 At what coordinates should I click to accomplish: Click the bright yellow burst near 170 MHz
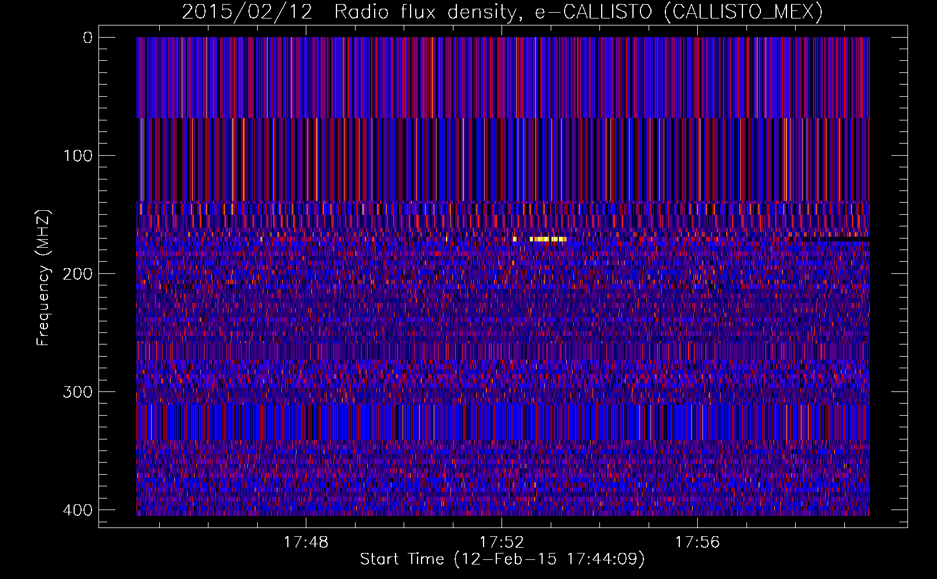[x=547, y=239]
